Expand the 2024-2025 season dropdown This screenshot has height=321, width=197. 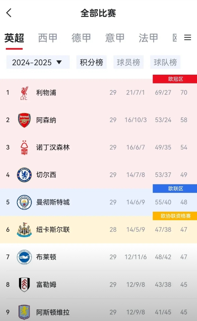point(38,62)
